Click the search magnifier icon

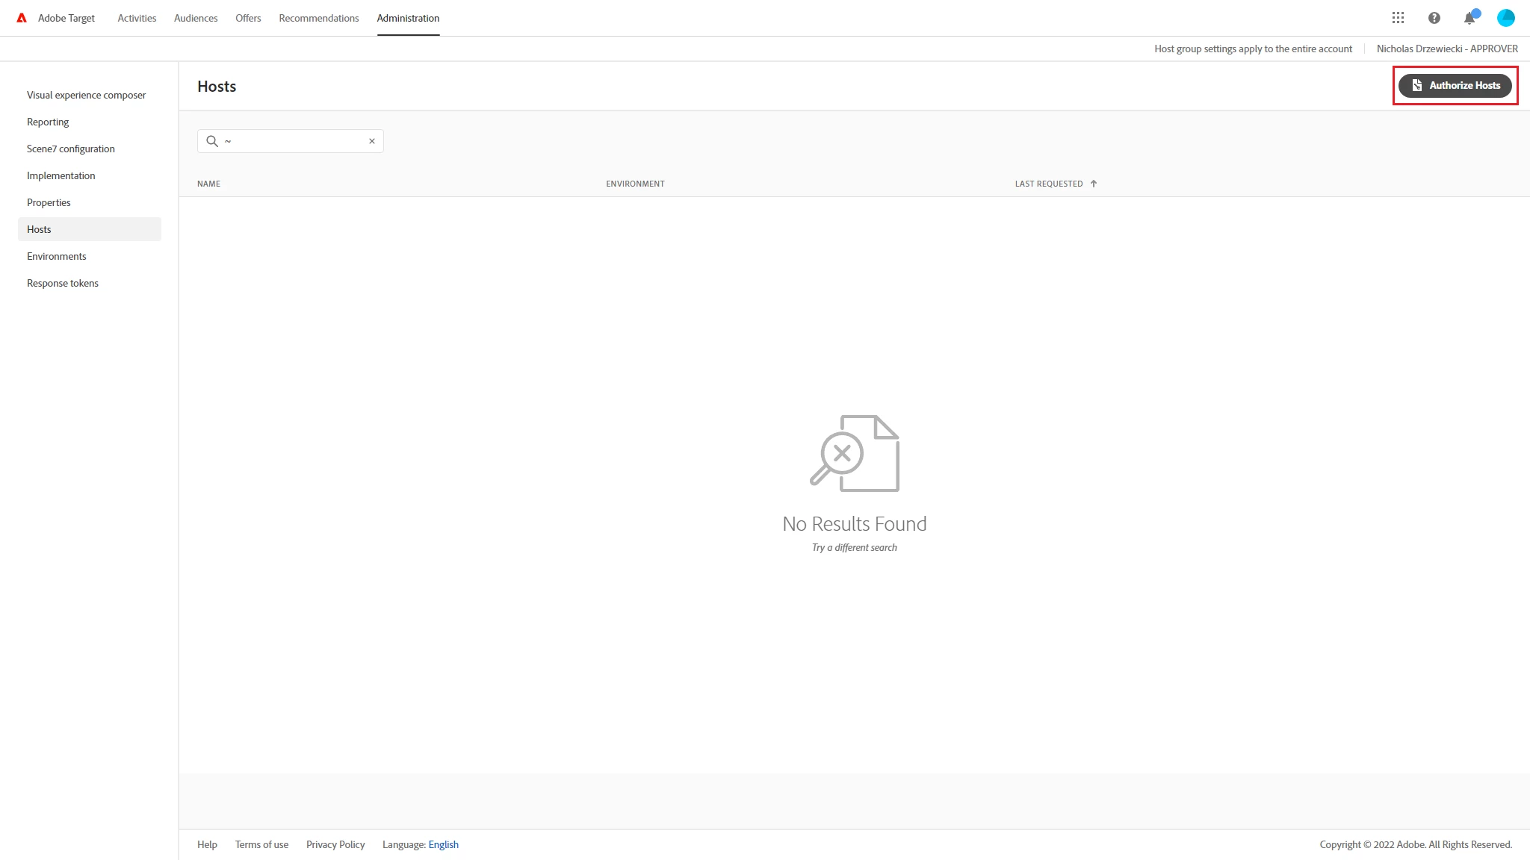212,141
